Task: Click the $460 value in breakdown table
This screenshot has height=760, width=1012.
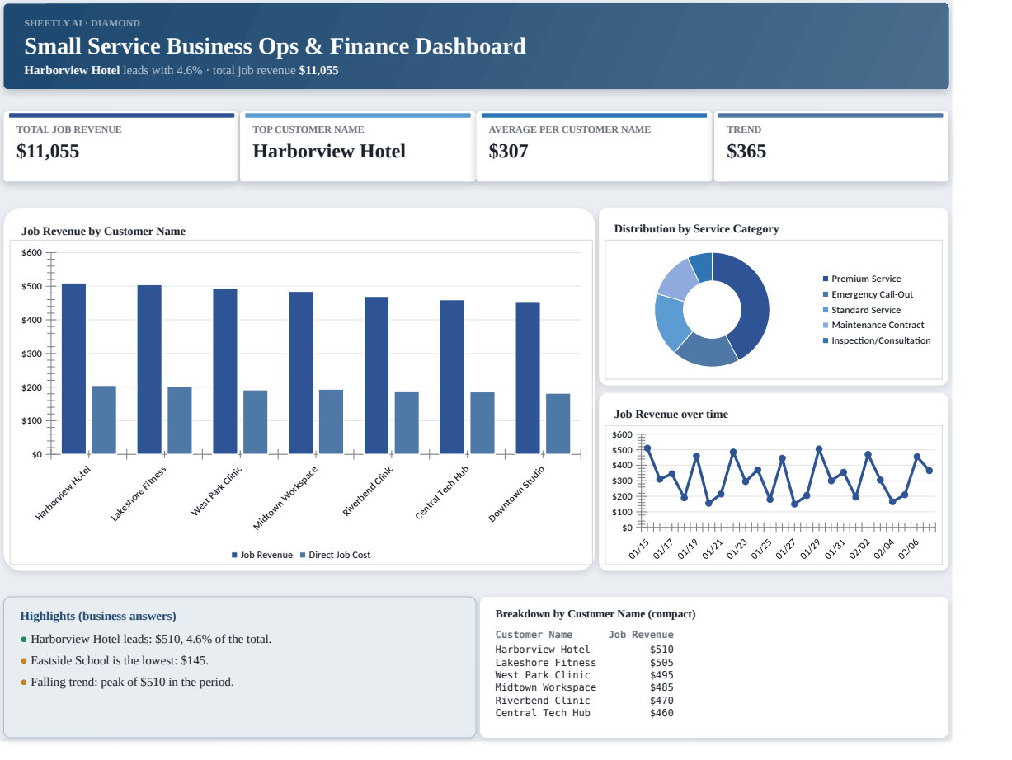Action: 661,713
